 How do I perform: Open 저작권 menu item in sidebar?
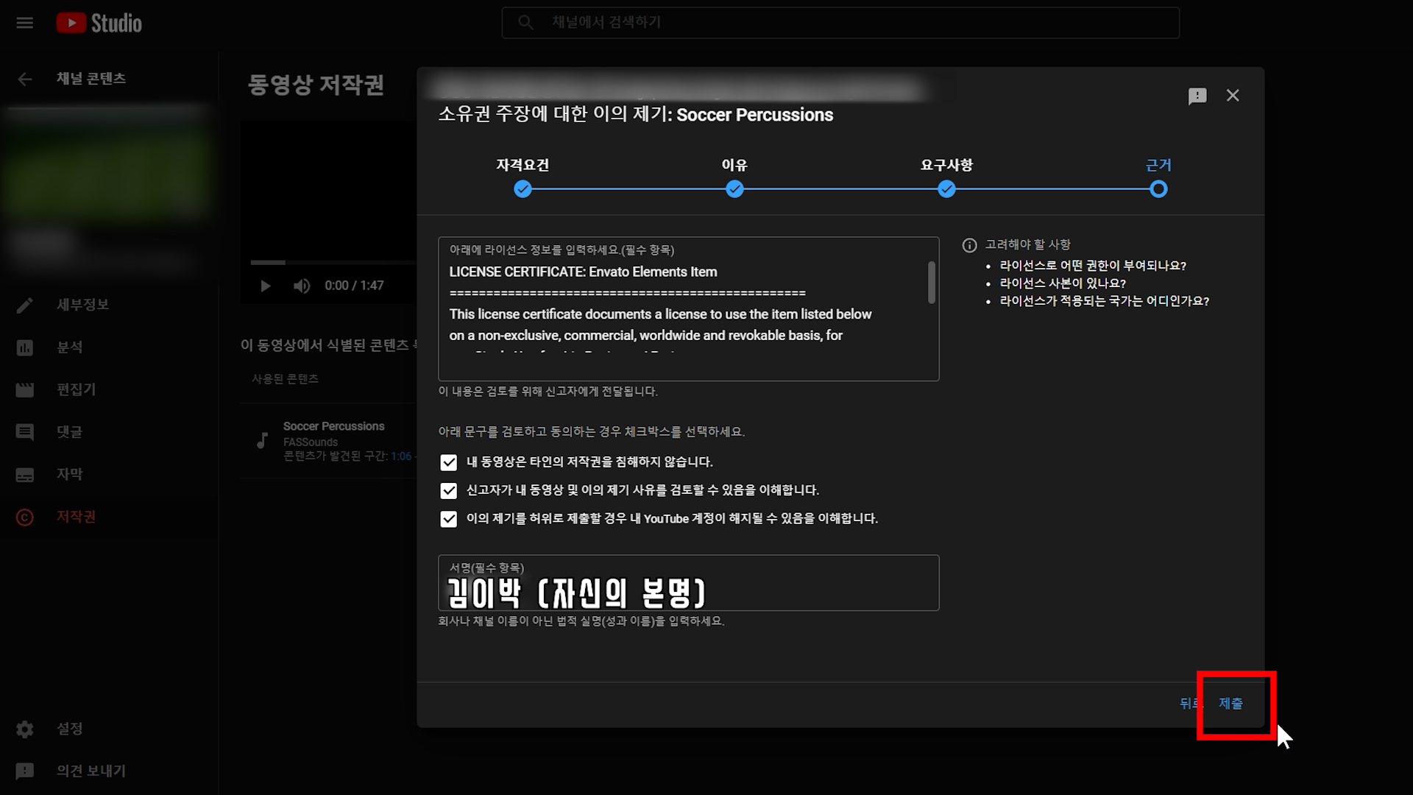coord(76,517)
